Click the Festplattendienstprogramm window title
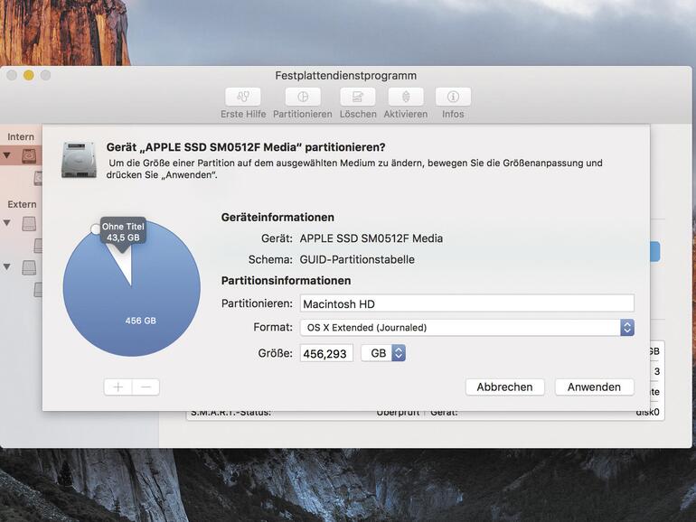This screenshot has height=522, width=696. [x=346, y=75]
